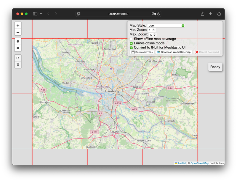Zoom in with the map plus button
Image resolution: width=237 pixels, height=181 pixels.
(18, 26)
